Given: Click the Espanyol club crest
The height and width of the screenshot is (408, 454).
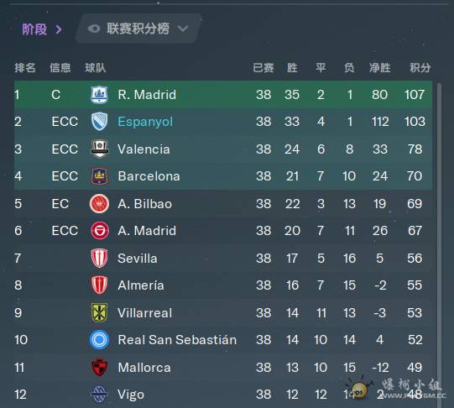Looking at the screenshot, I should click(x=99, y=122).
